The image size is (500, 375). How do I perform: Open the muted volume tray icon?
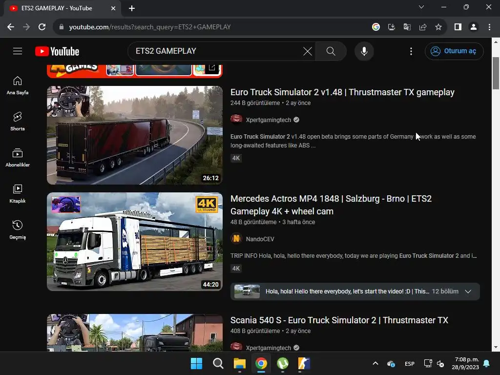(440, 363)
